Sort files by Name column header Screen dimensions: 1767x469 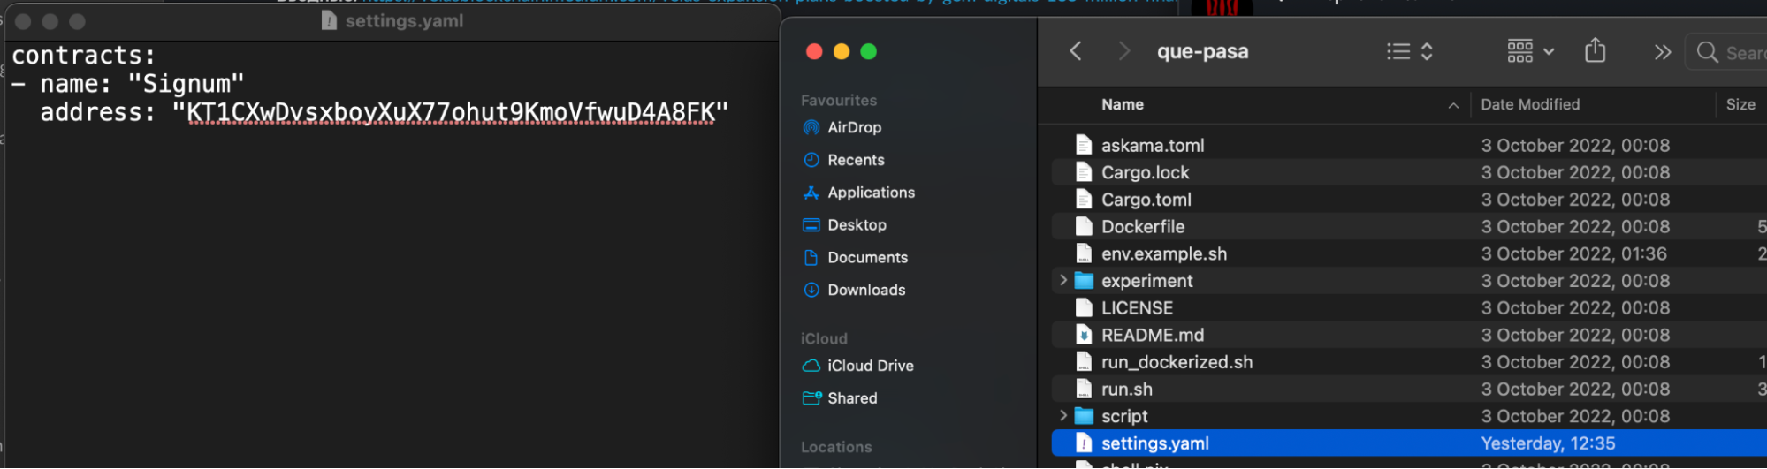[1122, 104]
